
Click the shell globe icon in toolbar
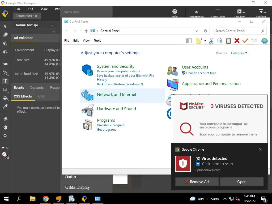coord(264,41)
